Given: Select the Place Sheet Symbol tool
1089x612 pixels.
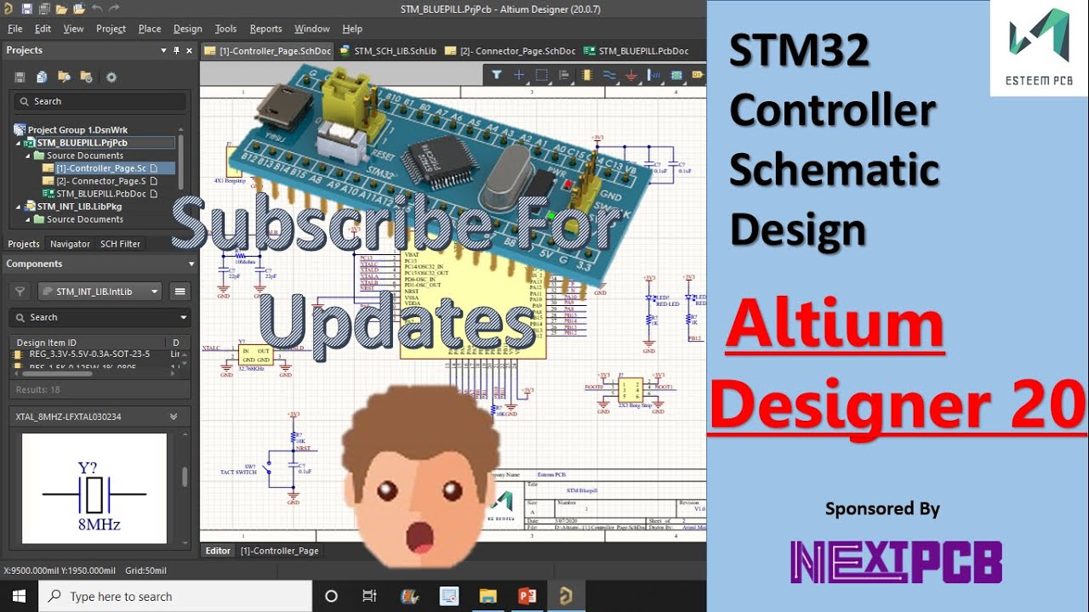Looking at the screenshot, I should click(676, 75).
